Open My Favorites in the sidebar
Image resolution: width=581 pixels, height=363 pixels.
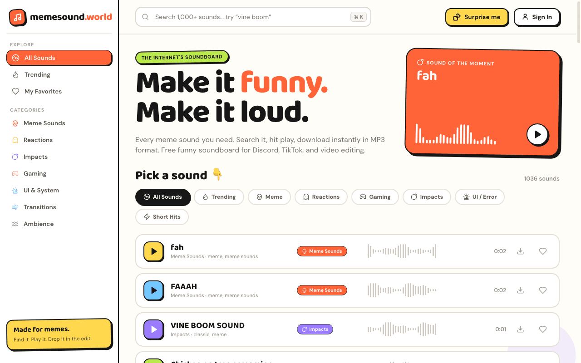click(x=59, y=91)
